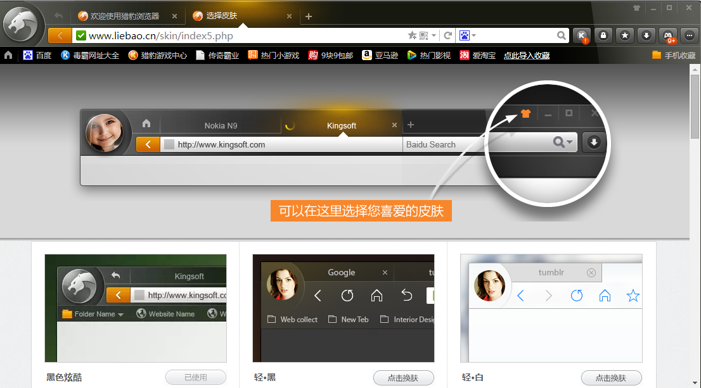Expand the dropdown next to the star before the search field
This screenshot has width=701, height=388.
[434, 35]
